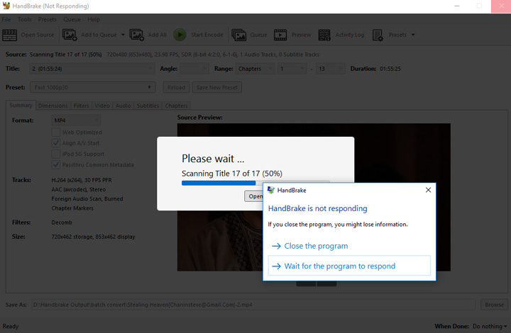This screenshot has width=511, height=333.
Task: Click the AAC (avcodec), Stereo track text
Action: pos(79,189)
